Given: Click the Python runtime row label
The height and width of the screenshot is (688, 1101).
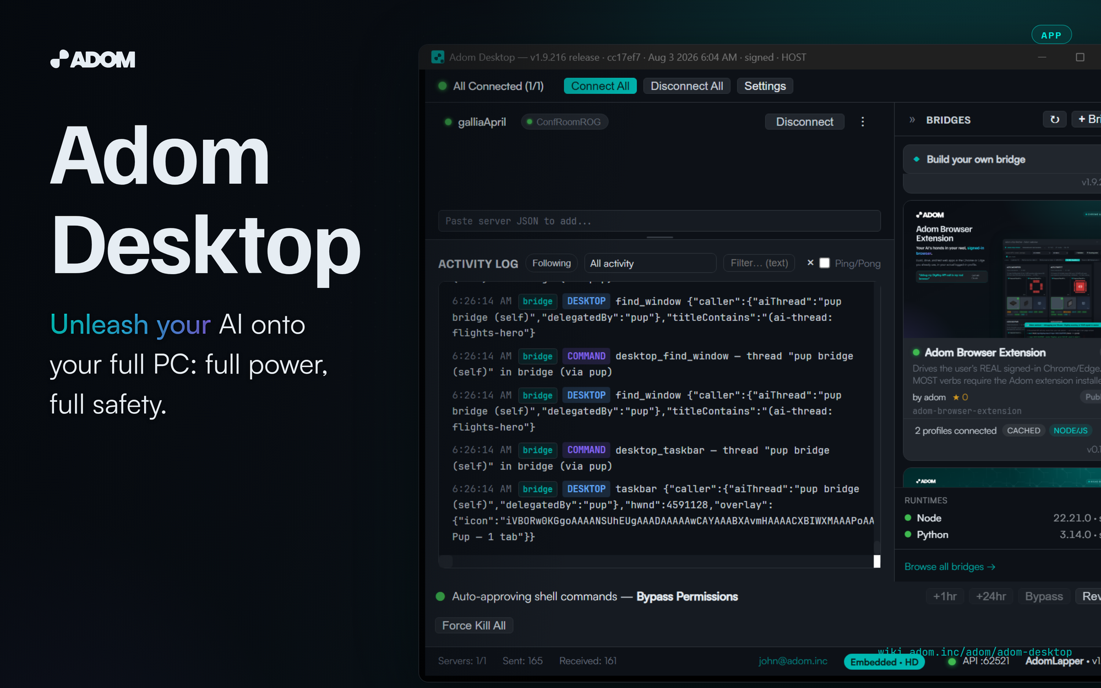Looking at the screenshot, I should (933, 534).
